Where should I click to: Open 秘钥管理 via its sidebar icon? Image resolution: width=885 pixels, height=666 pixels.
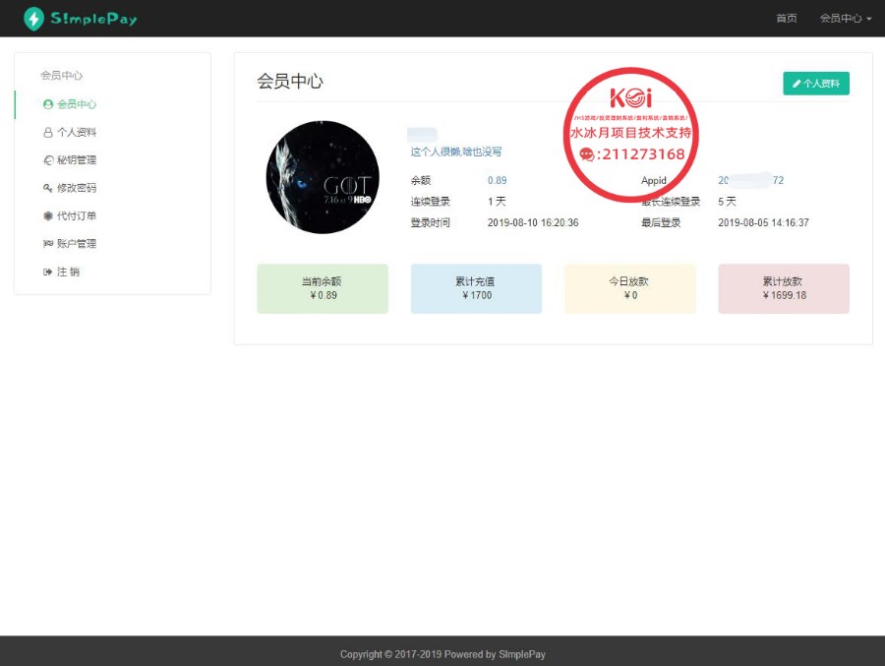pos(49,159)
